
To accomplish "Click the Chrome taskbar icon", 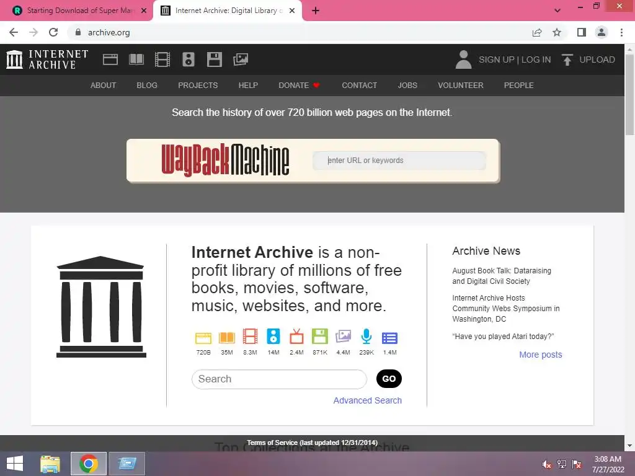I will (x=89, y=464).
